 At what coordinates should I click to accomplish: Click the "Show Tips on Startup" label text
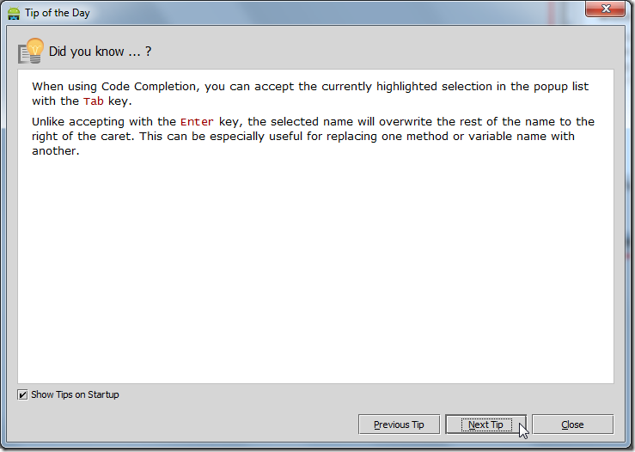tap(75, 395)
